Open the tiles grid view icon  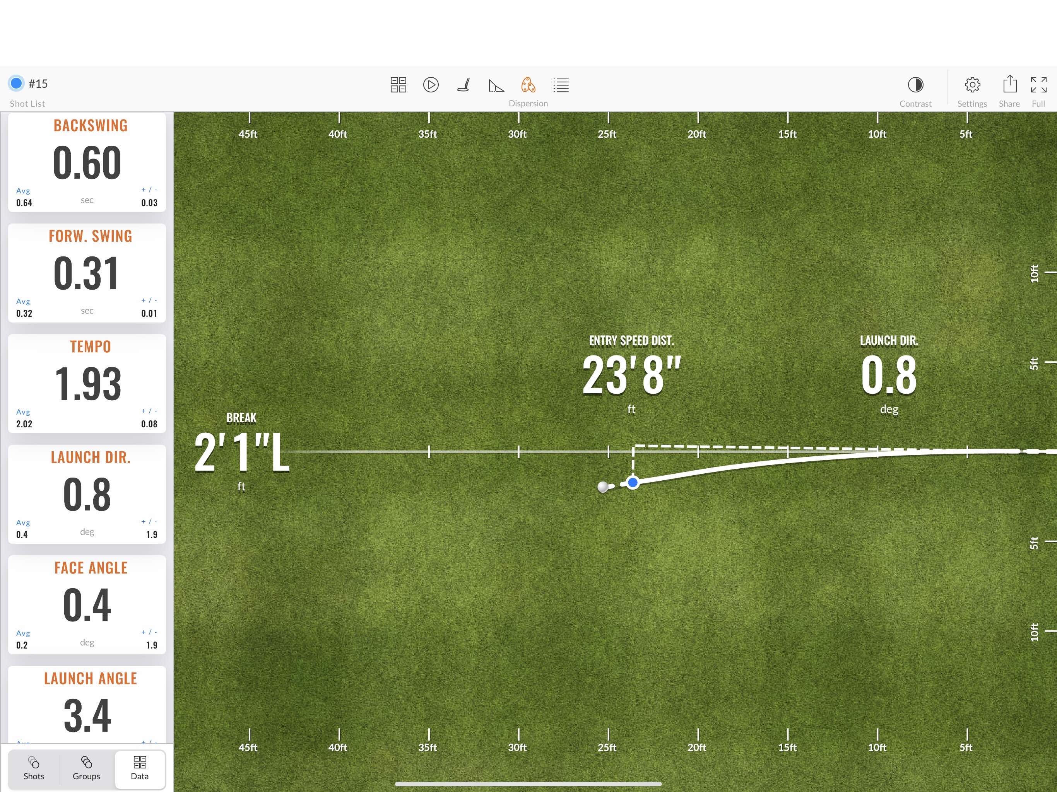coord(398,85)
